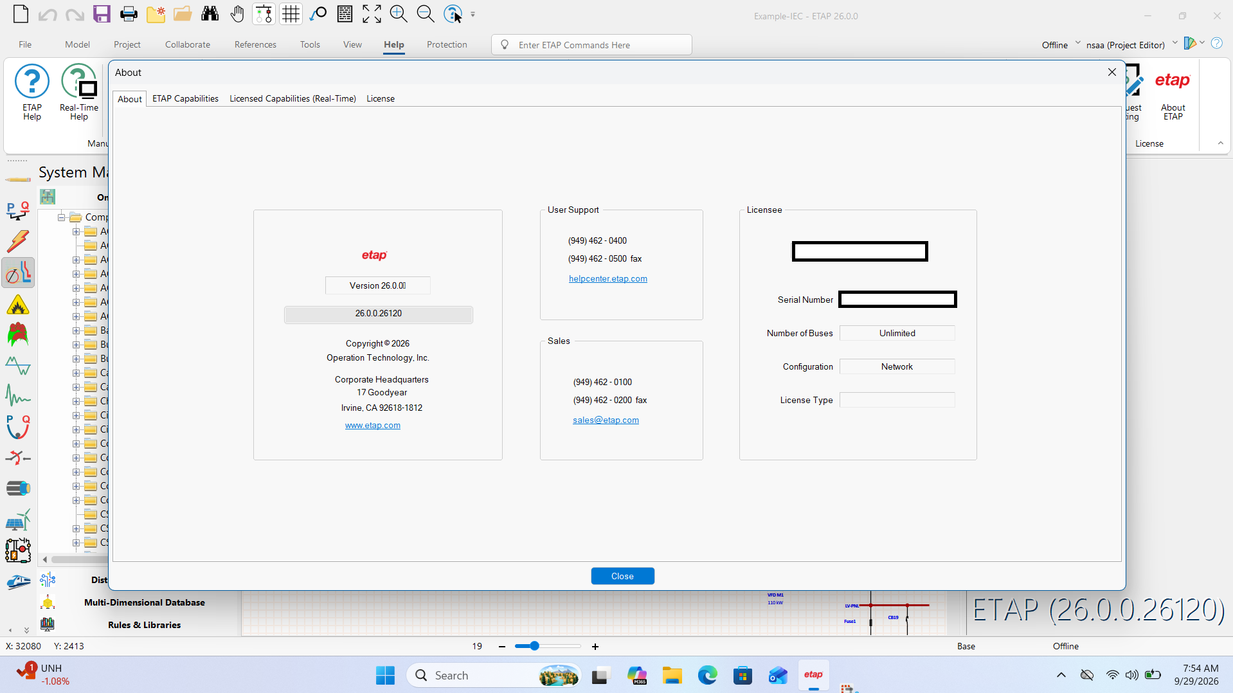Open the Collaborate ribbon menu
The height and width of the screenshot is (693, 1233).
point(188,44)
